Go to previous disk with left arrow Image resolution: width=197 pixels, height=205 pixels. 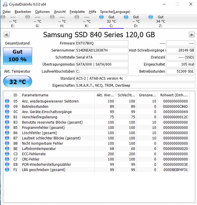click(x=6, y=35)
